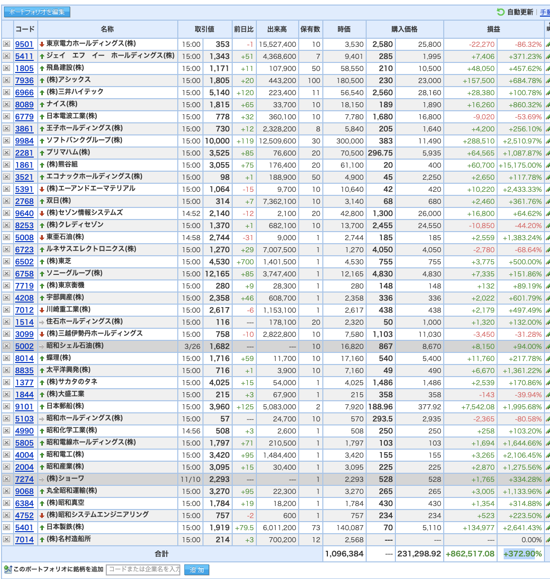Click the 取引値 column header
Image resolution: width=550 pixels, height=579 pixels.
tap(204, 29)
